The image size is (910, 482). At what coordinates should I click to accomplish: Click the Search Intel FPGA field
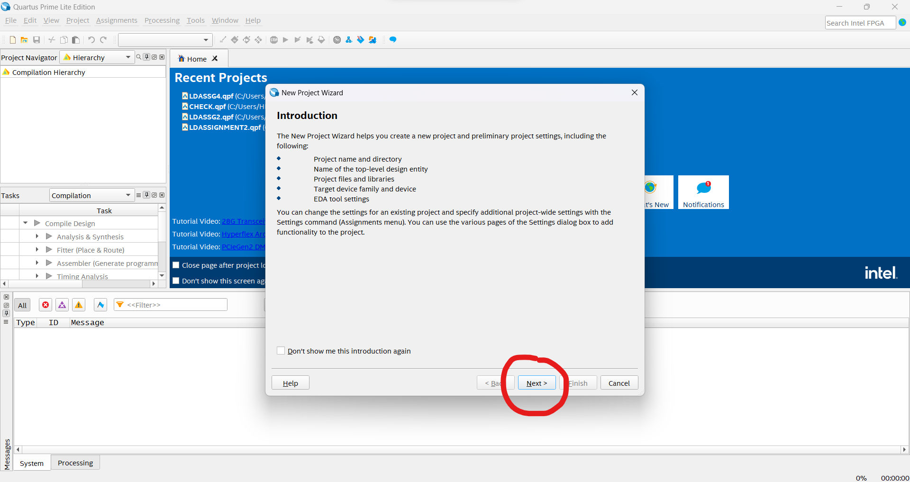coord(860,23)
